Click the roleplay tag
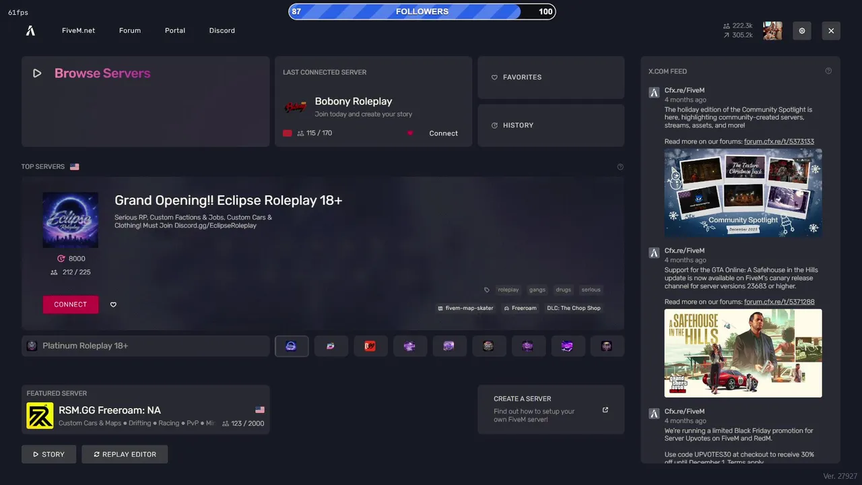This screenshot has width=862, height=485. pos(508,290)
